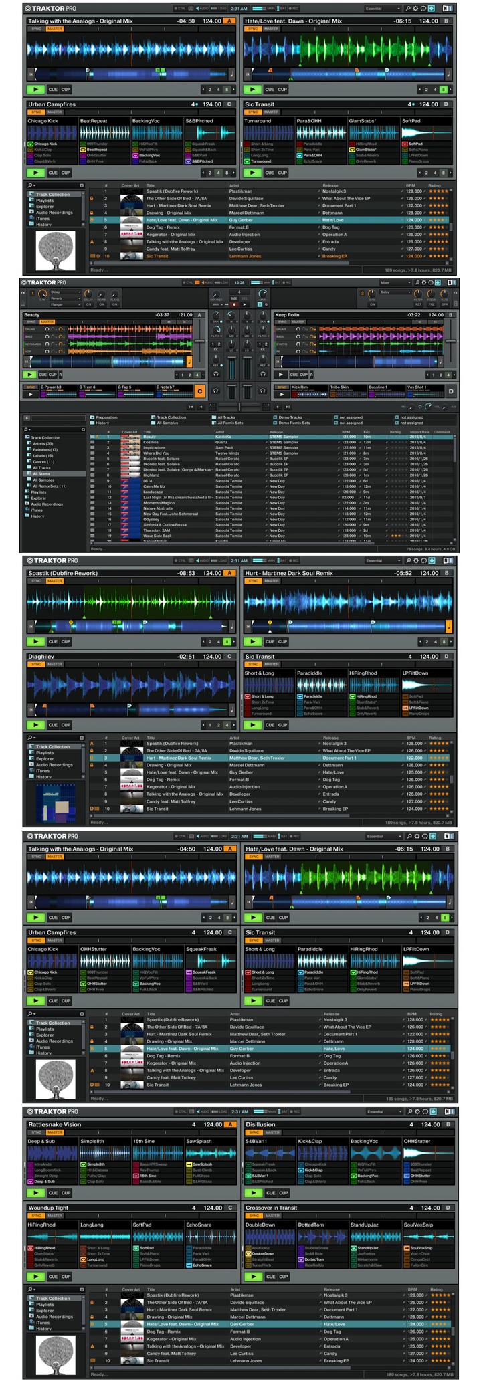The height and width of the screenshot is (1383, 479).
Task: Clear the browser search above the All Stems tree
Action: coord(83,429)
